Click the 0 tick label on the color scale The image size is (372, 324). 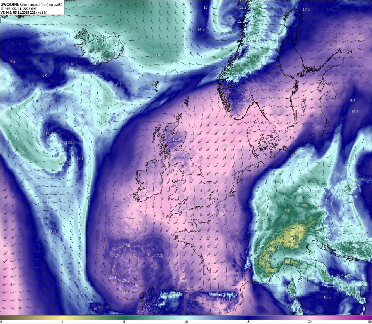point(1,322)
